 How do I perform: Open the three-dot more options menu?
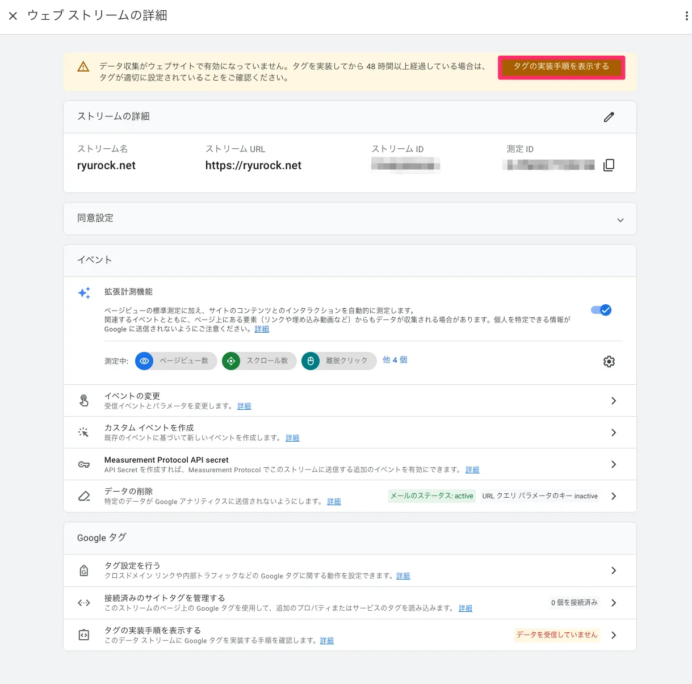686,16
